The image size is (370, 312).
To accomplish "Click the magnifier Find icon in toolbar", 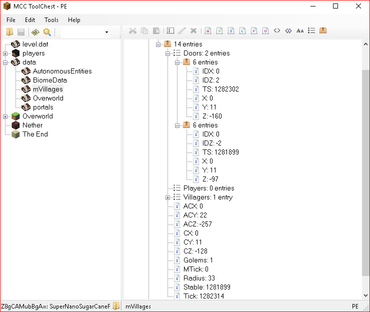I will point(47,32).
